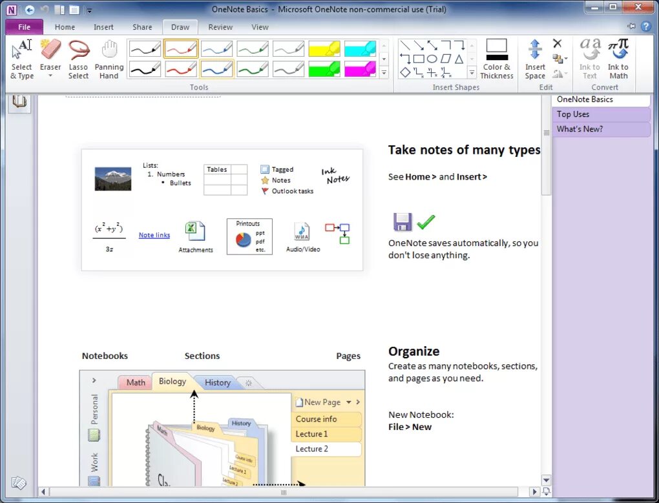Click the Delete icon in the Edit group

(x=558, y=44)
